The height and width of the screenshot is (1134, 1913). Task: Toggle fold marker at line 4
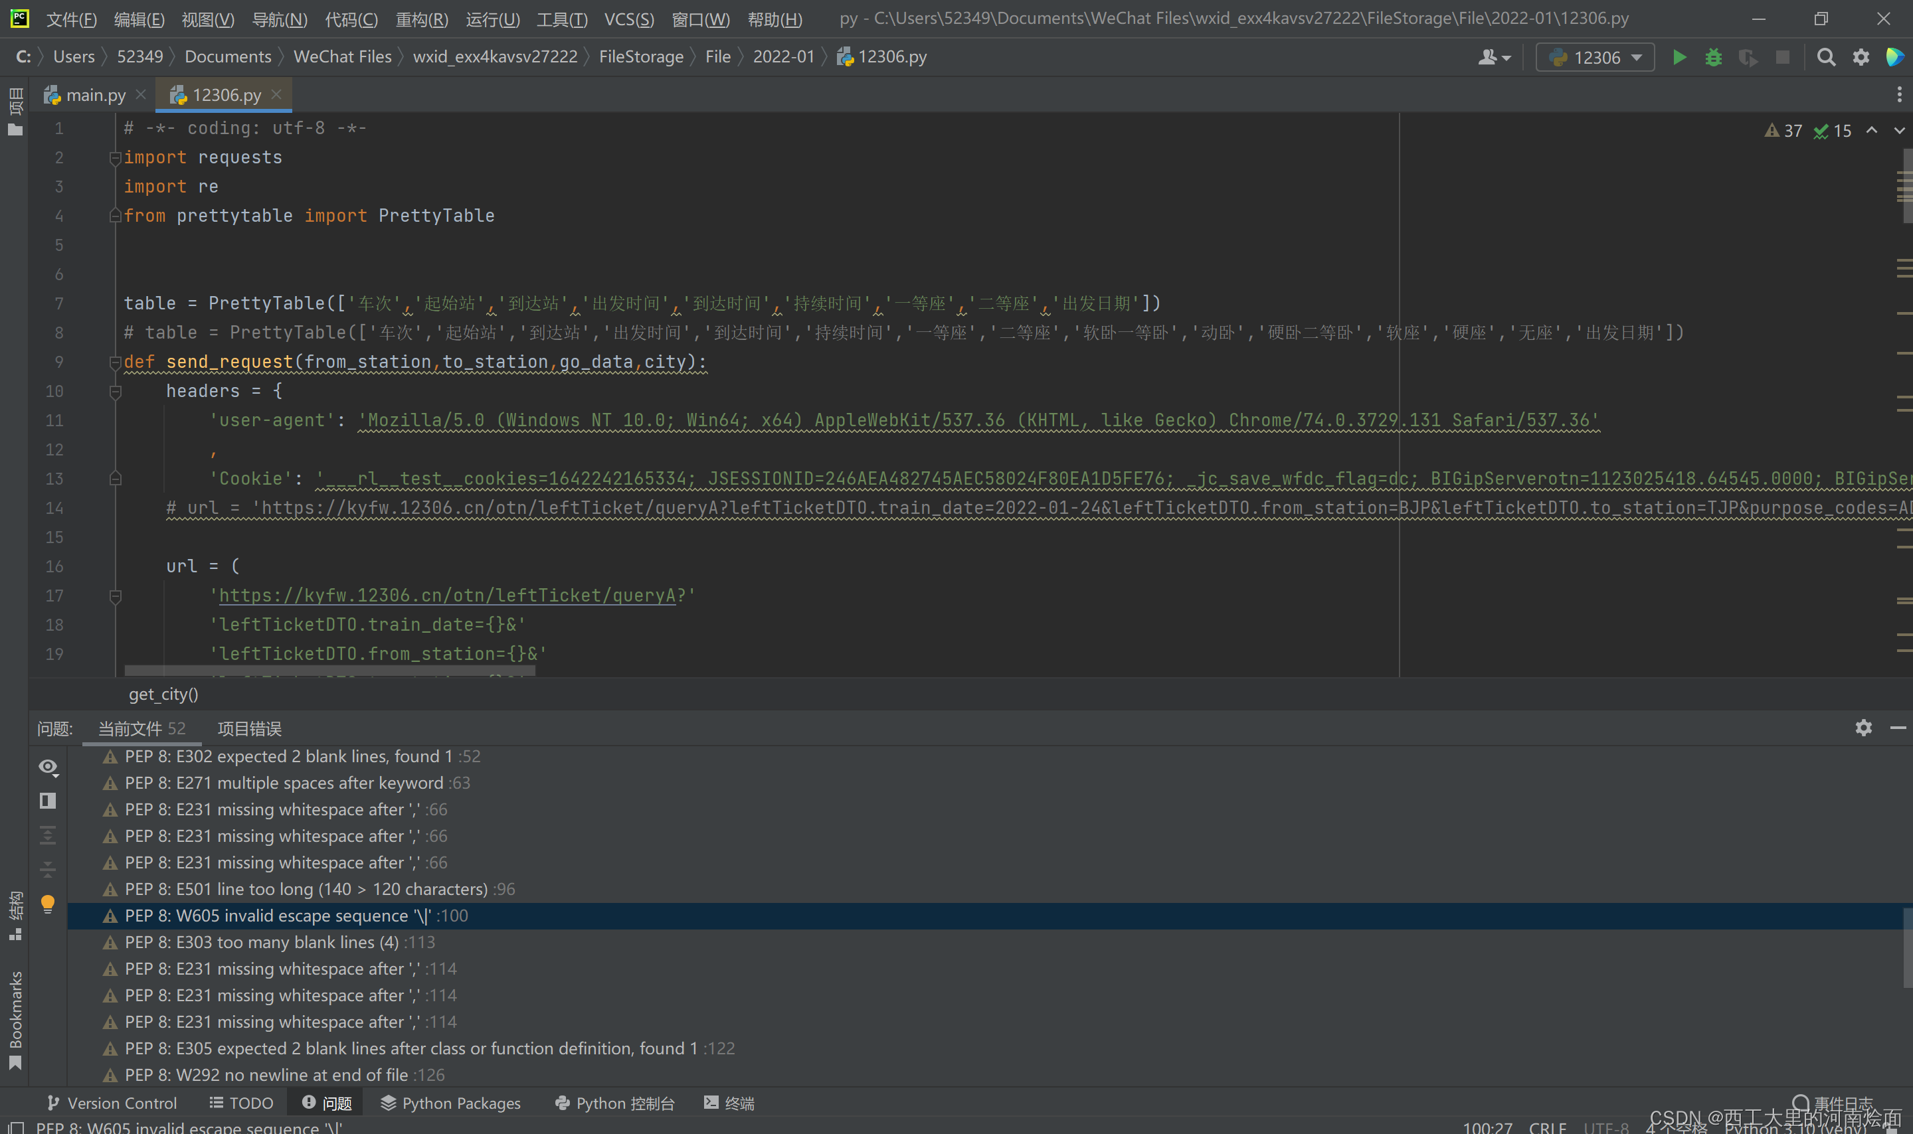[116, 216]
